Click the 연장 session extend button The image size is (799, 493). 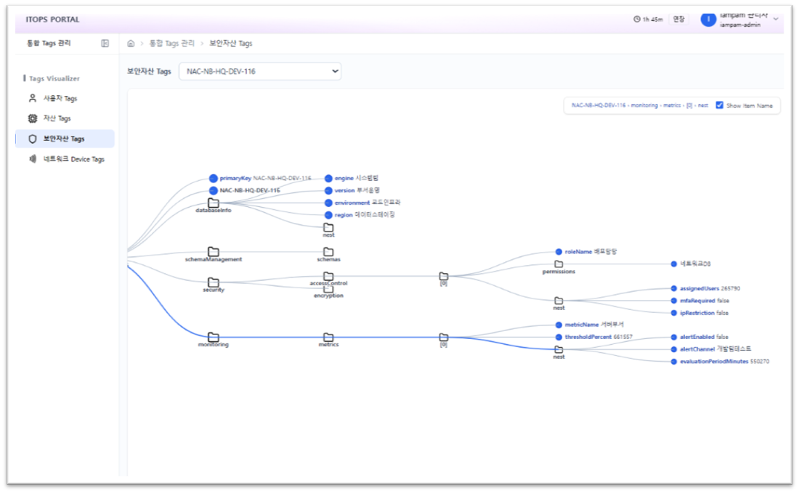pyautogui.click(x=678, y=20)
